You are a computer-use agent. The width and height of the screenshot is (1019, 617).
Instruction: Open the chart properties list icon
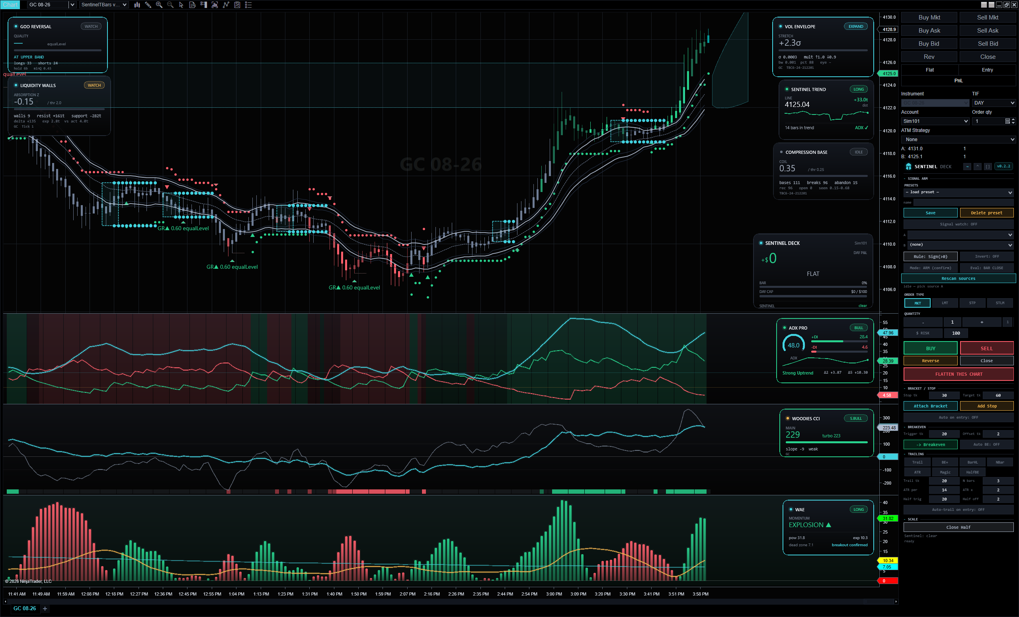pyautogui.click(x=248, y=5)
